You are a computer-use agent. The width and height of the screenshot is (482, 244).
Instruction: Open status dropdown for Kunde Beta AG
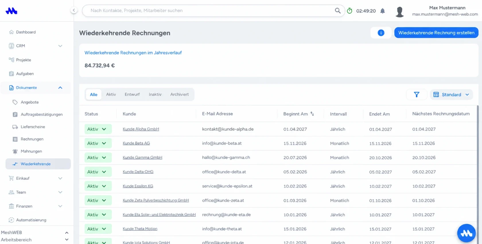click(x=98, y=143)
